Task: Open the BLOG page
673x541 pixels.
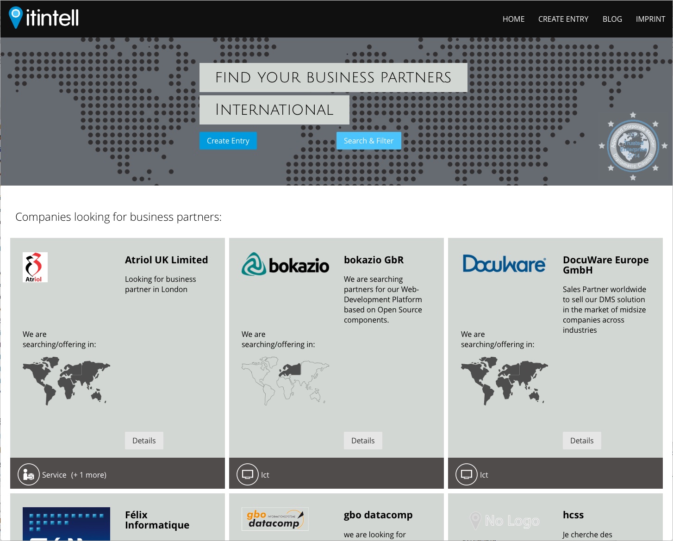Action: coord(612,19)
